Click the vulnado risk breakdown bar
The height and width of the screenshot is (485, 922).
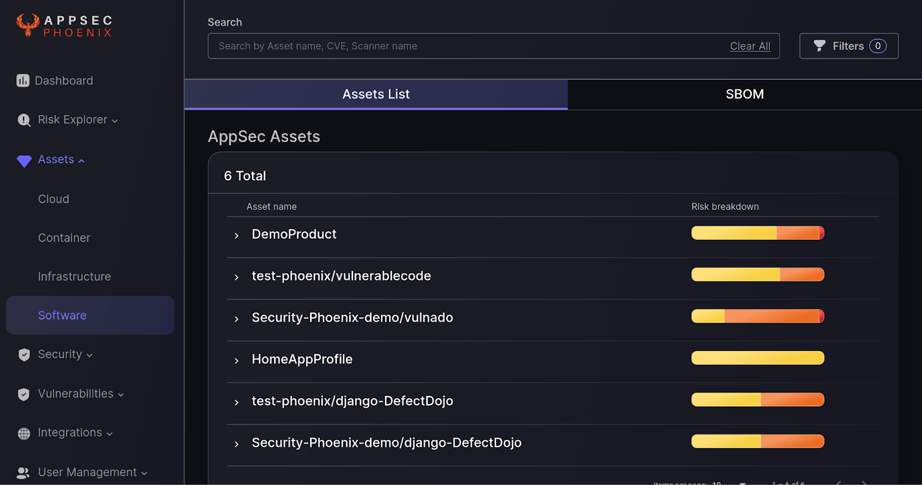(x=757, y=316)
